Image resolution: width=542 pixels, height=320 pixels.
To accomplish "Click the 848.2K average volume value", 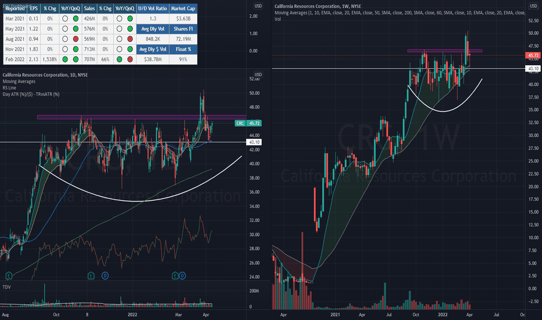I will click(153, 39).
